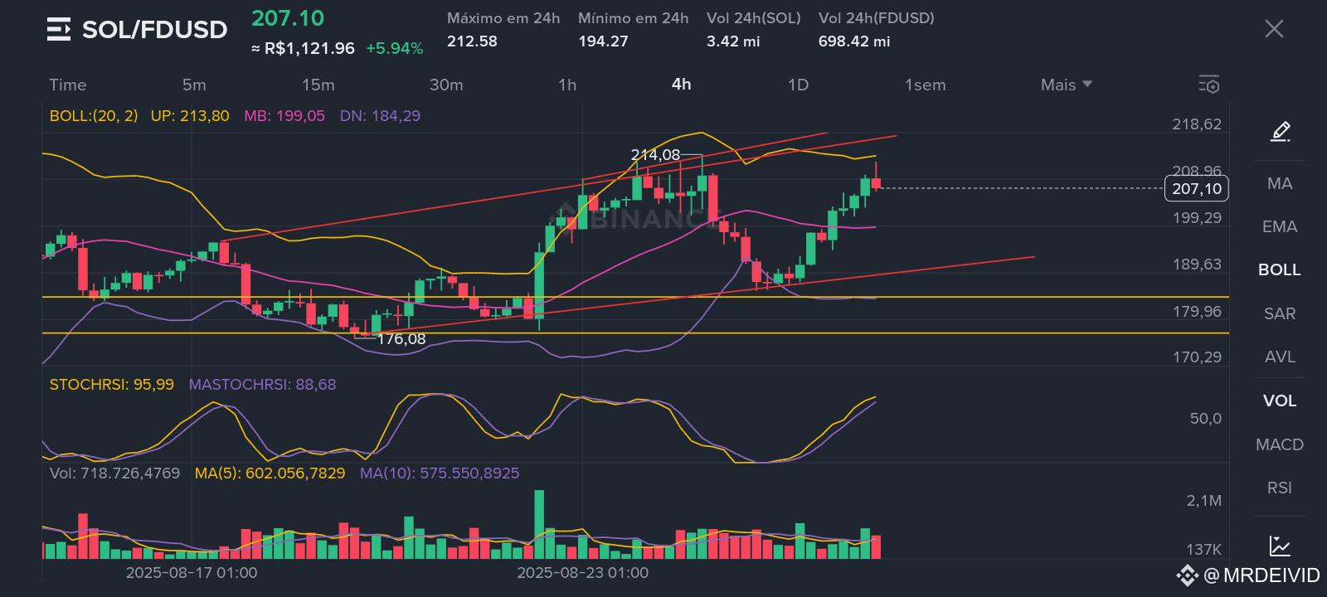Click the 207,10 current price tag on axis

pos(1197,188)
